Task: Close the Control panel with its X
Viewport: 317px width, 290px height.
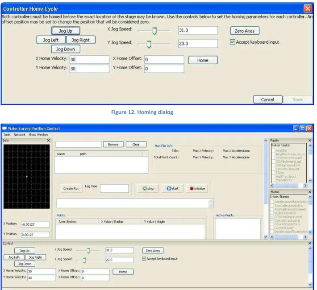Action: [x=310, y=243]
